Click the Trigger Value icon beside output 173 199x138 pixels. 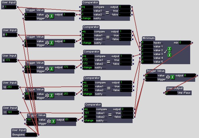point(49,69)
